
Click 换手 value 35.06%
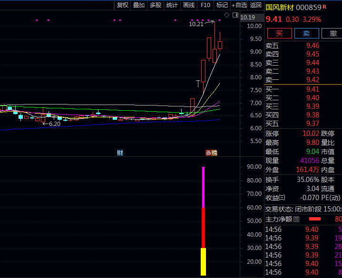[308, 180]
